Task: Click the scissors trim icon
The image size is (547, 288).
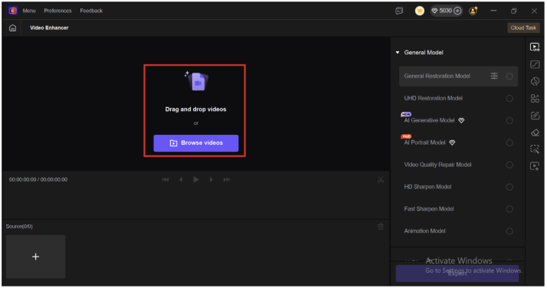Action: (x=381, y=180)
